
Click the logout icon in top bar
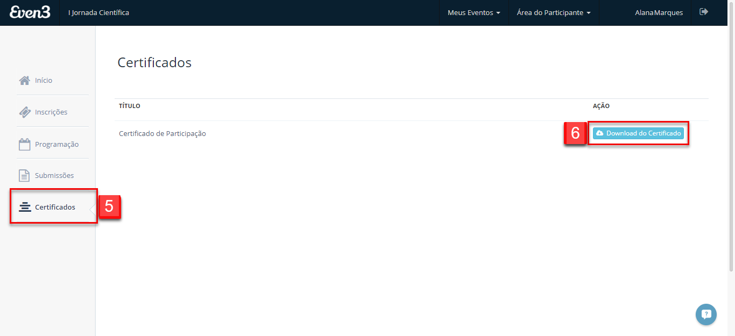coord(704,12)
